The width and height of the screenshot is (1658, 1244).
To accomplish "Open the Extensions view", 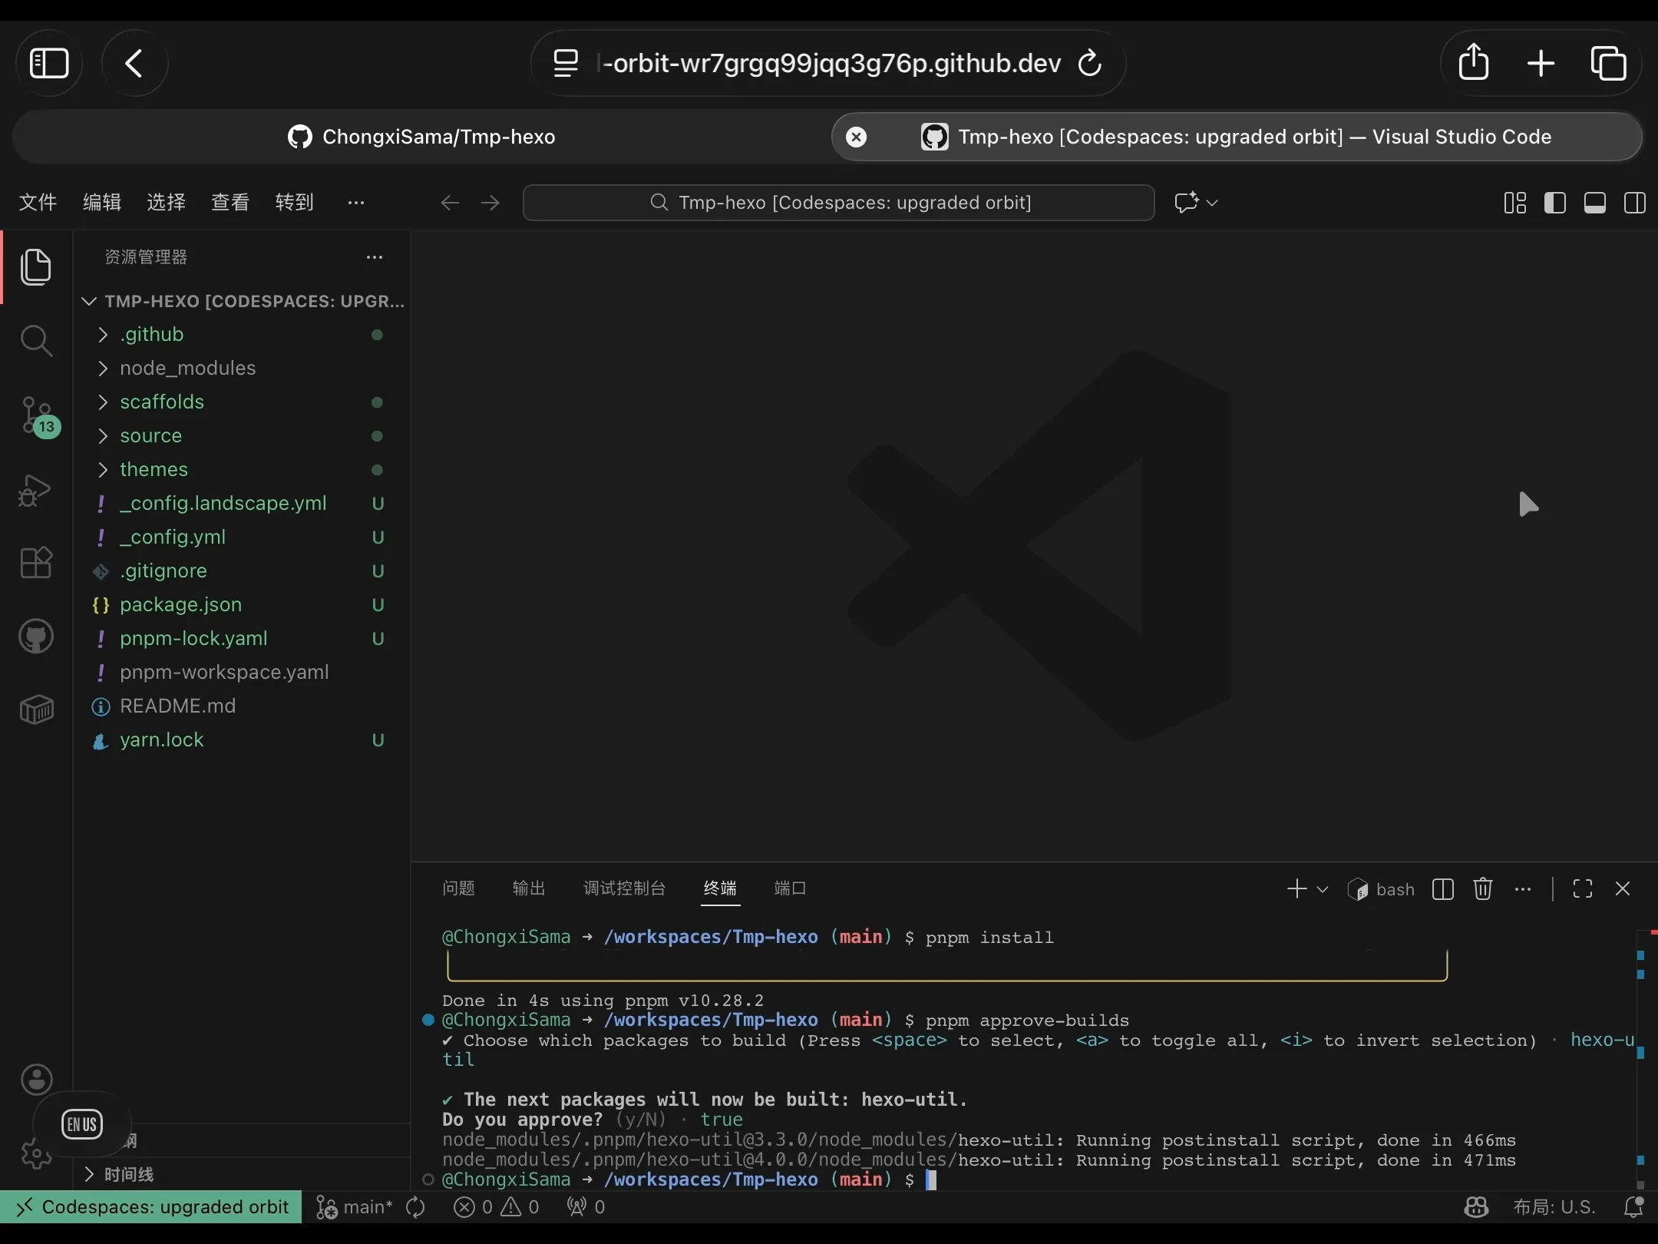I will click(x=36, y=562).
